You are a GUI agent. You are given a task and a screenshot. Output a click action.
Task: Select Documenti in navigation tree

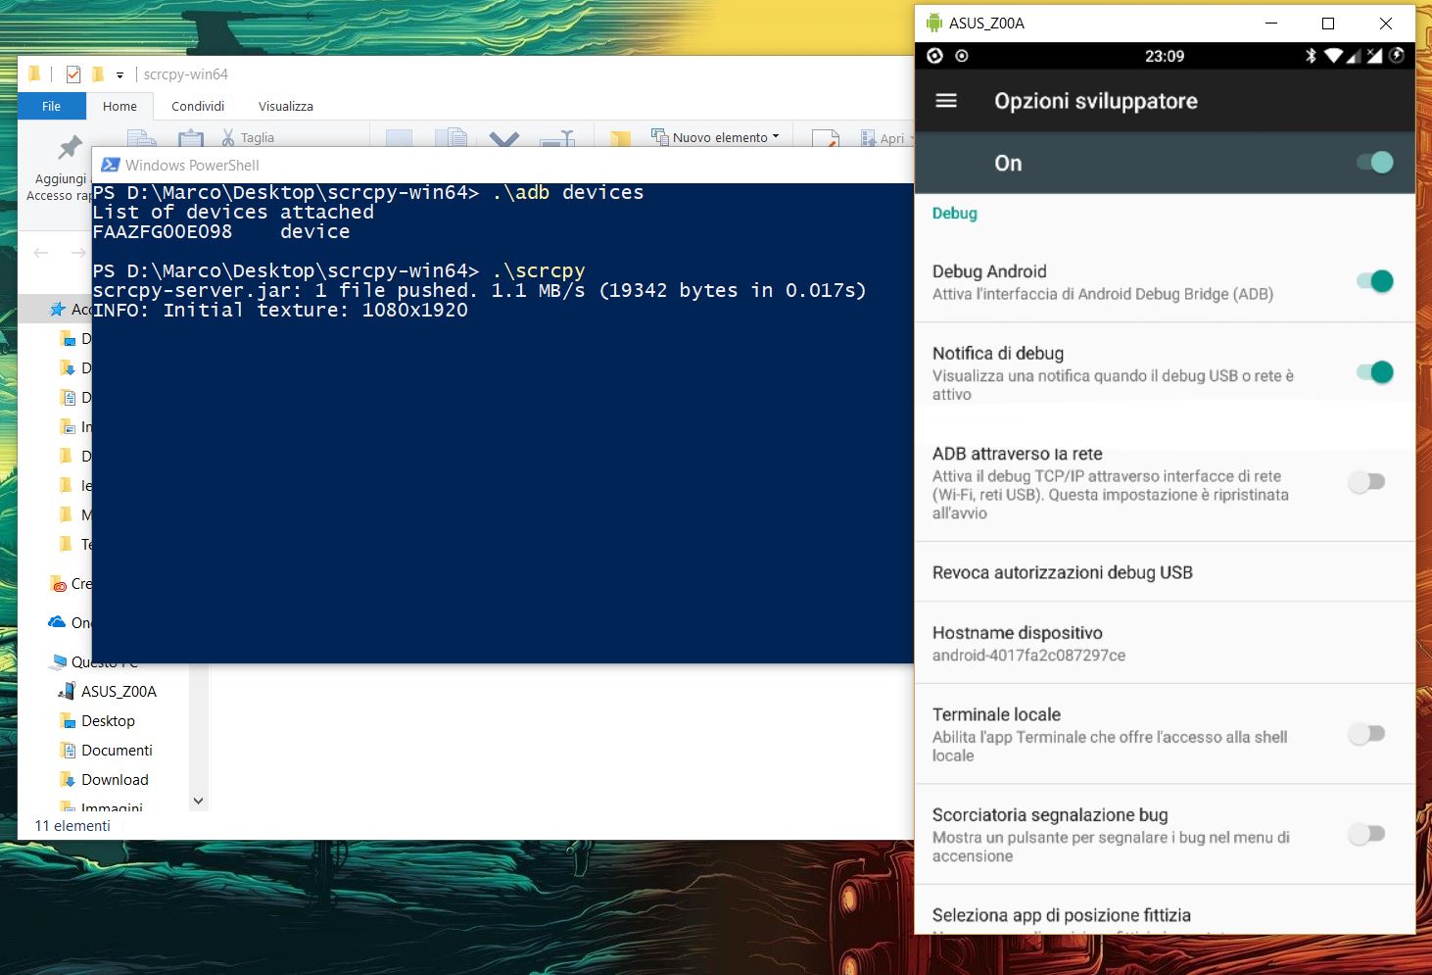pos(117,750)
